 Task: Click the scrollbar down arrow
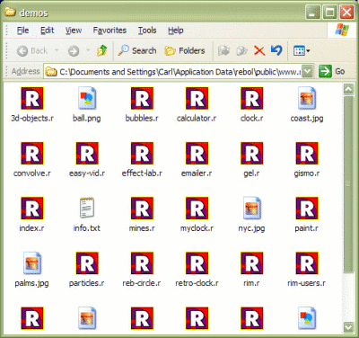[349, 326]
